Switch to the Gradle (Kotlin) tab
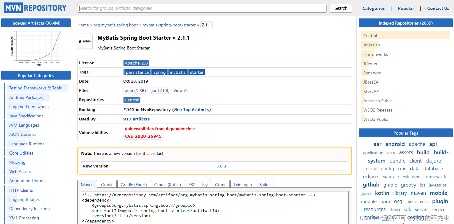This screenshot has width=454, height=224. click(167, 184)
